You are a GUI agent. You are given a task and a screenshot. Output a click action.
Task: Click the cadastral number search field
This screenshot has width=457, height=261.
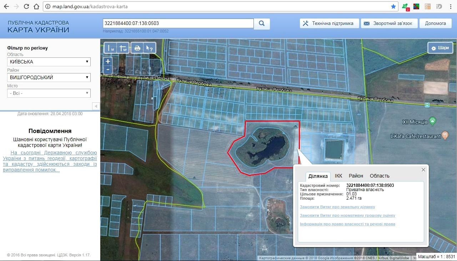click(178, 24)
